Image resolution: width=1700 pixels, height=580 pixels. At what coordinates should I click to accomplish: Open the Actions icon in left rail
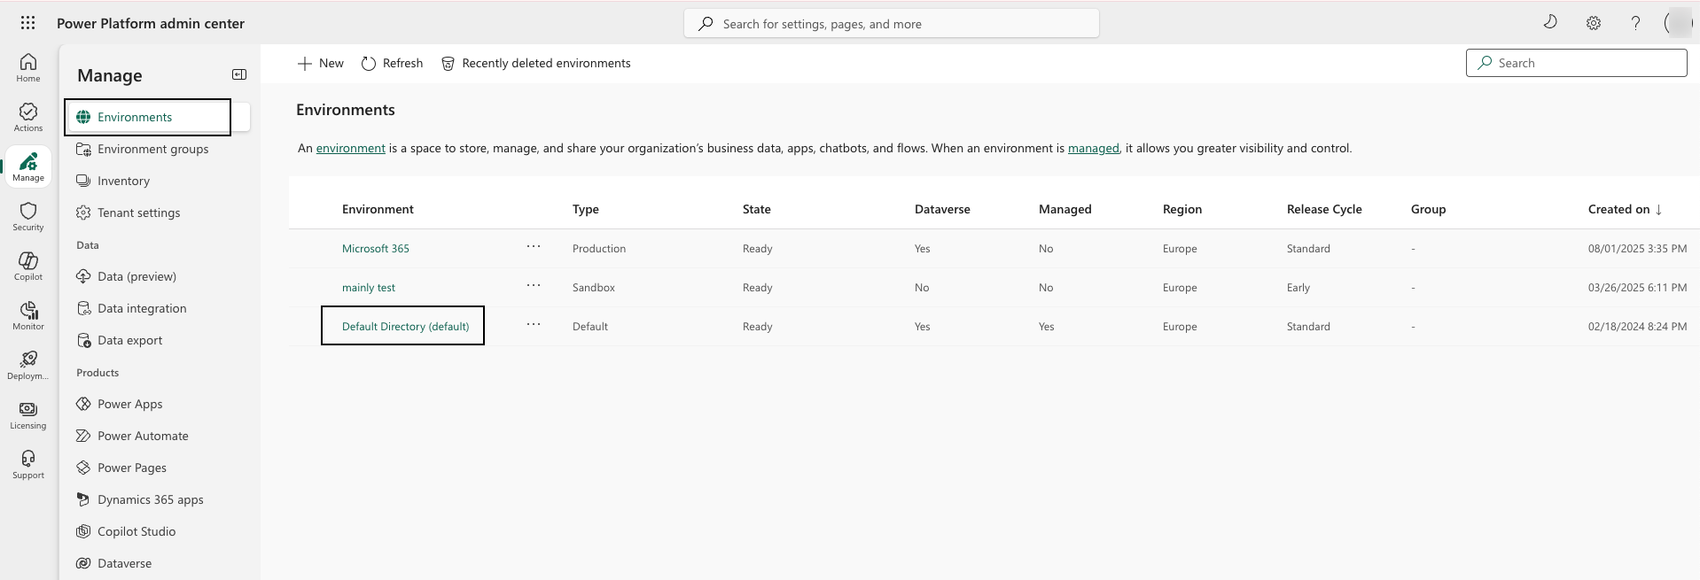tap(28, 116)
